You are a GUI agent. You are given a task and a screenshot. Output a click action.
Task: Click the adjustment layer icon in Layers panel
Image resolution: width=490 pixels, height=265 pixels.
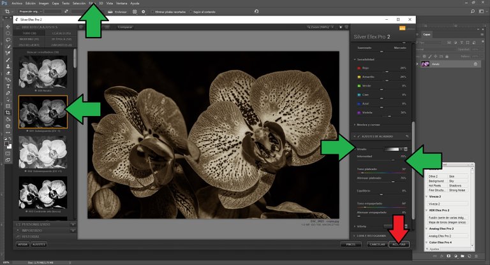tap(456, 256)
